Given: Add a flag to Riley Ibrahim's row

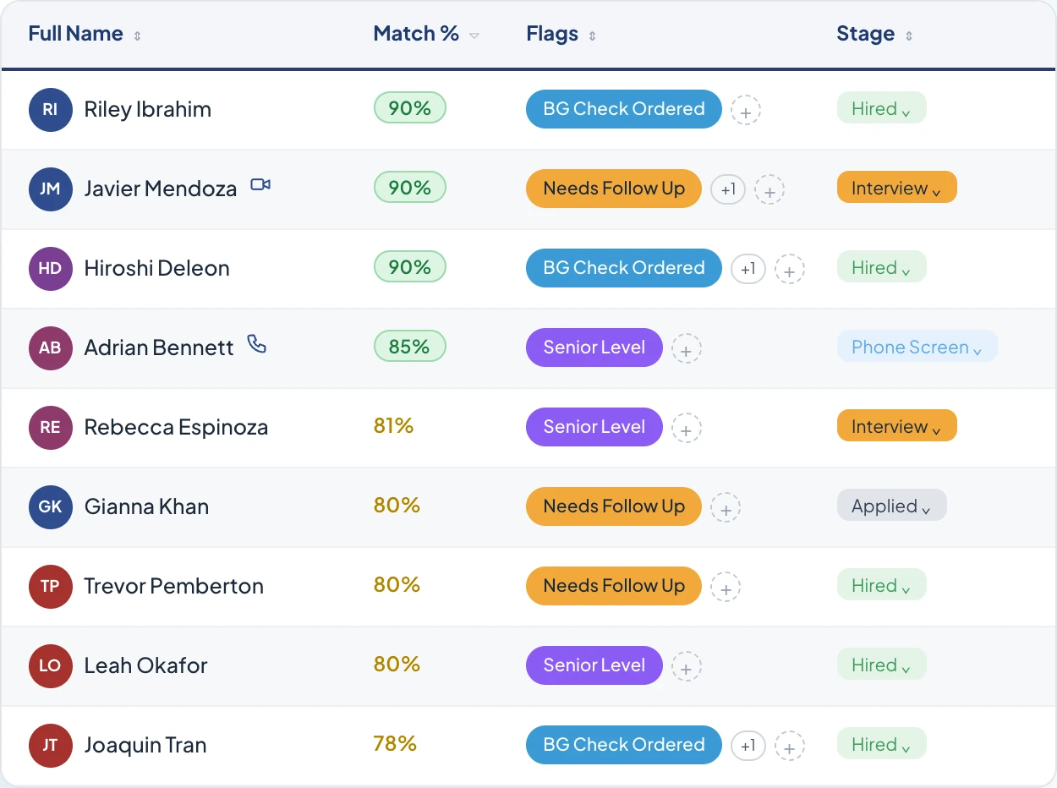Looking at the screenshot, I should click(746, 111).
